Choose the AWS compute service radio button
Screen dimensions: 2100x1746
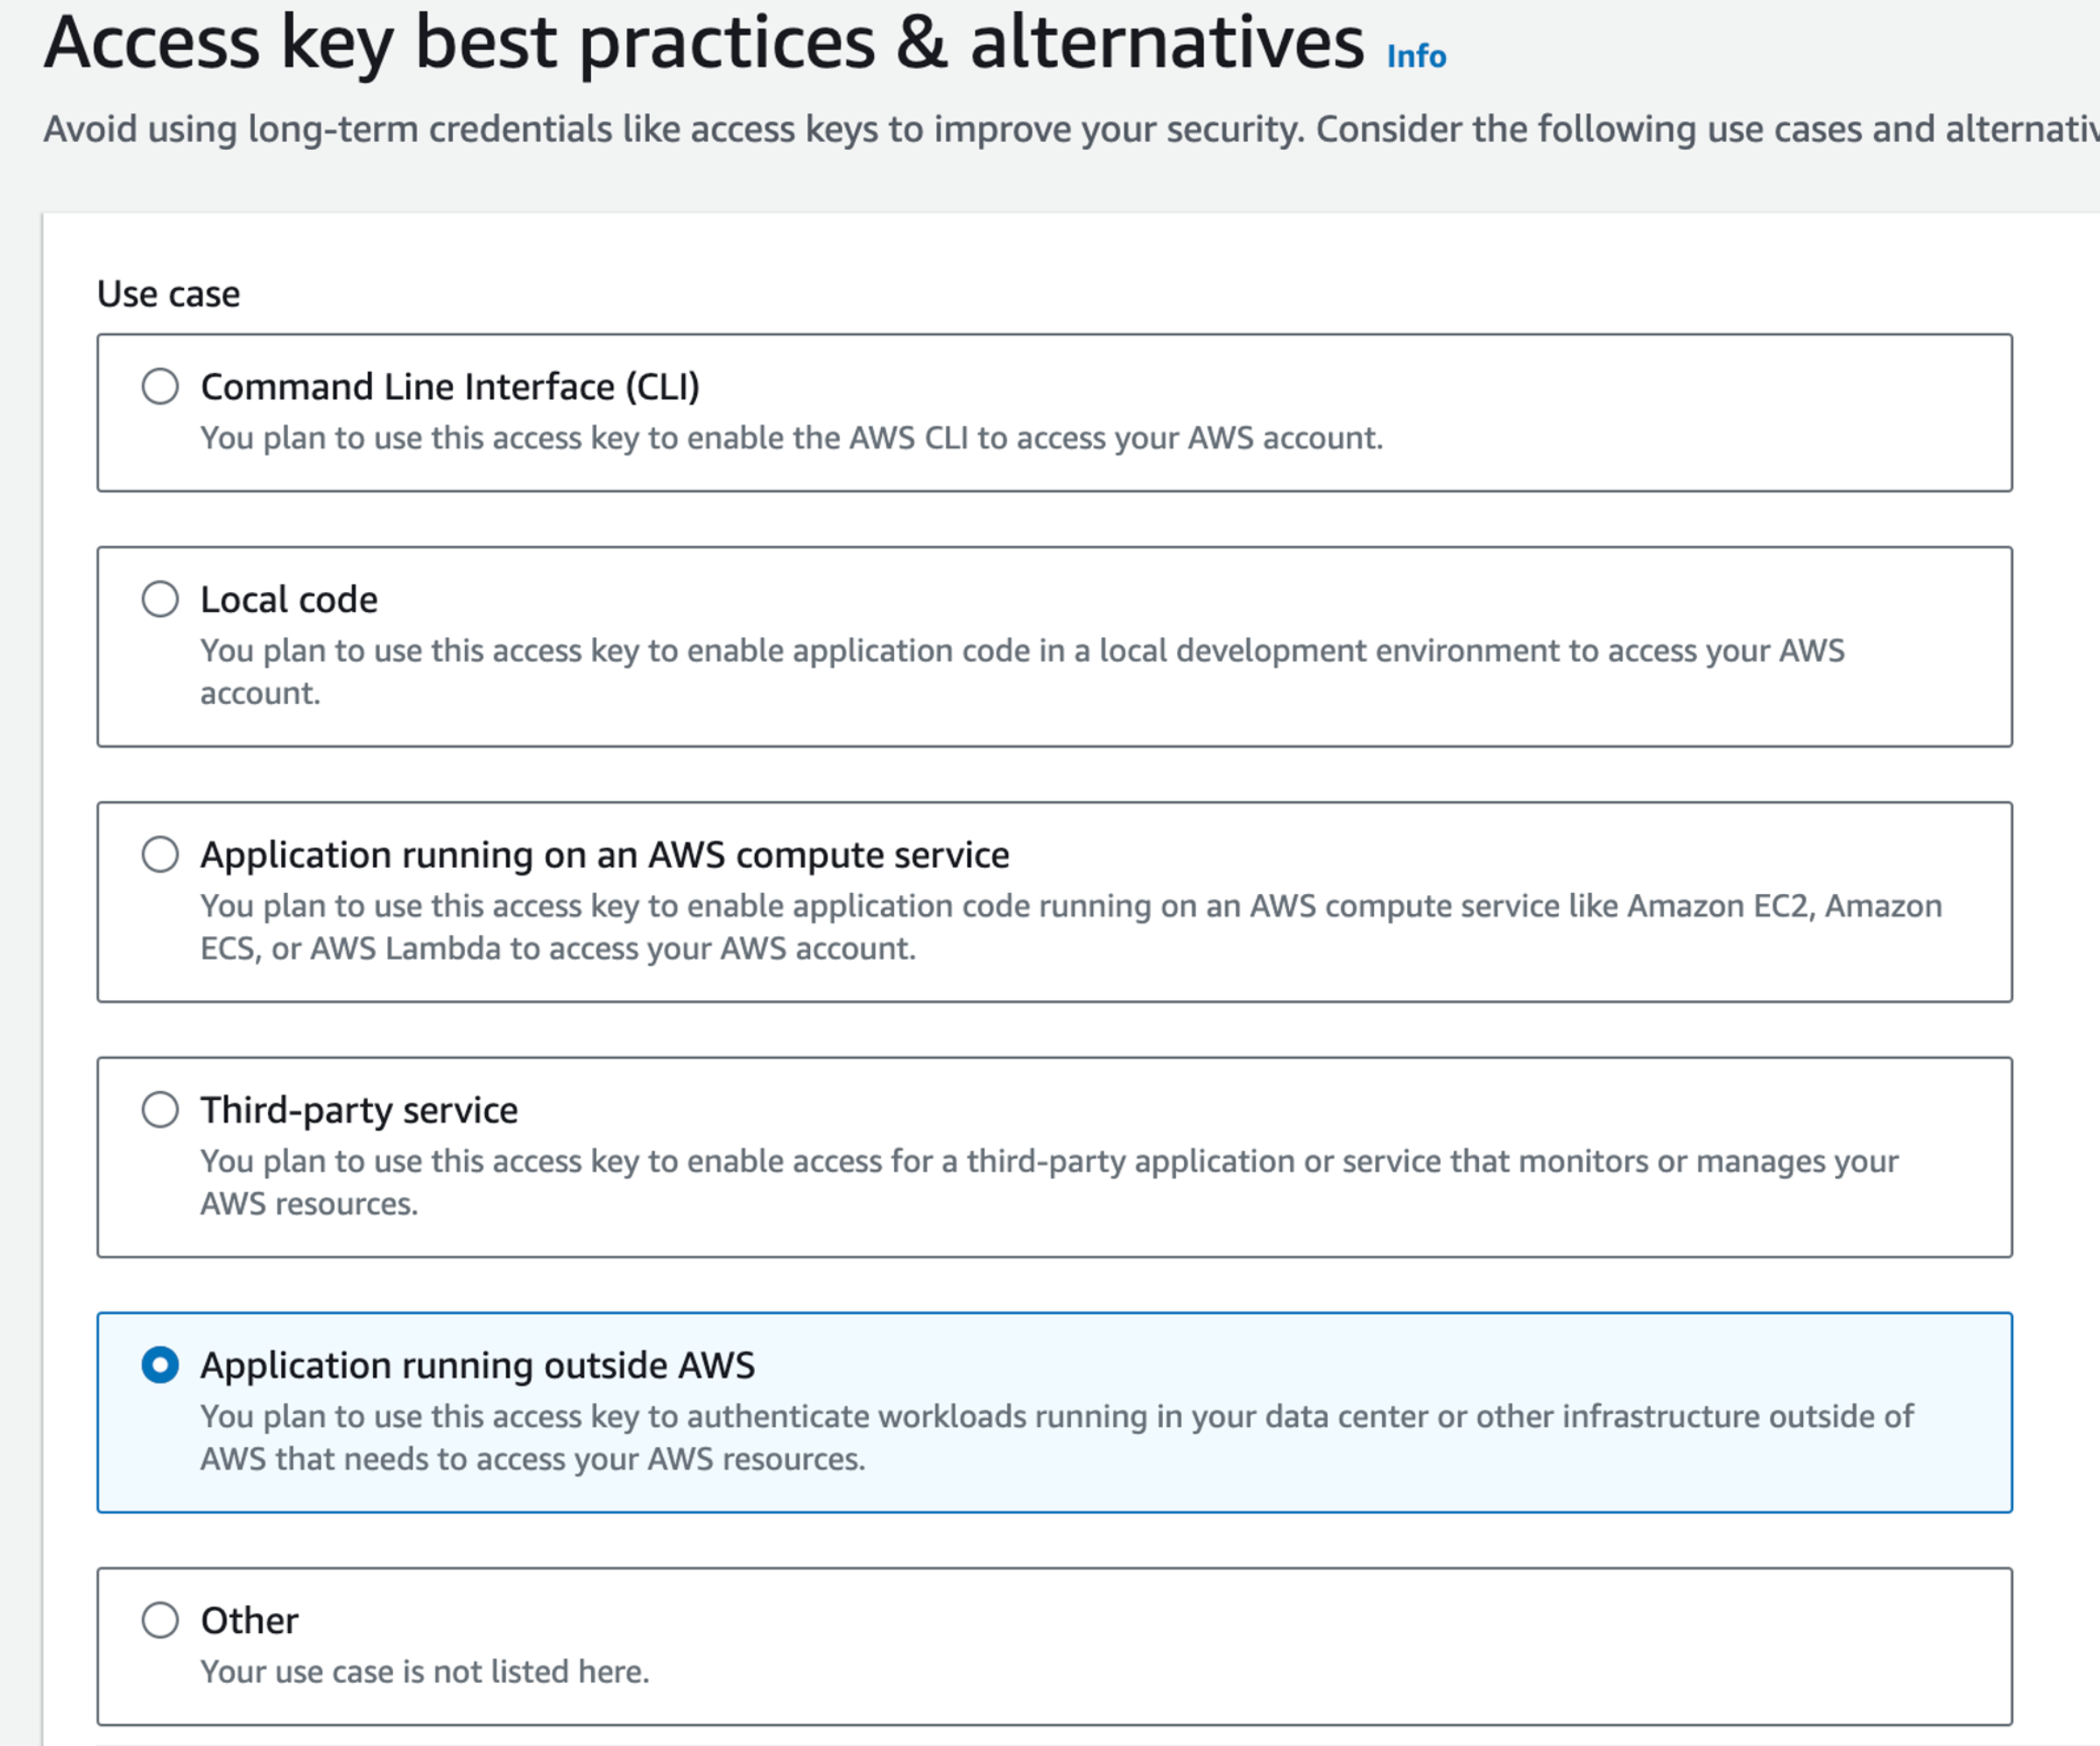(160, 854)
